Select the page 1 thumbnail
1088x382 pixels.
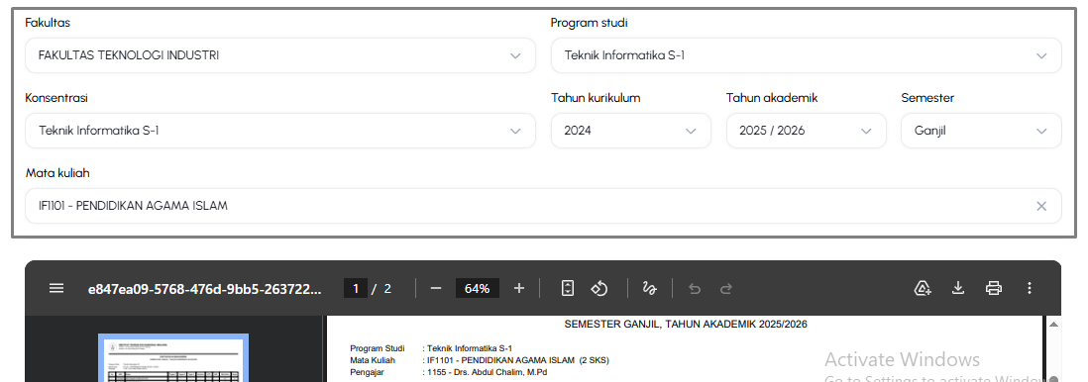point(173,357)
